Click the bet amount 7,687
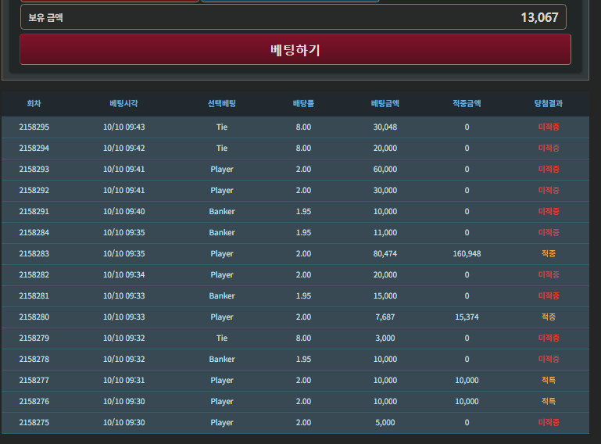Image resolution: width=601 pixels, height=444 pixels. click(x=385, y=317)
